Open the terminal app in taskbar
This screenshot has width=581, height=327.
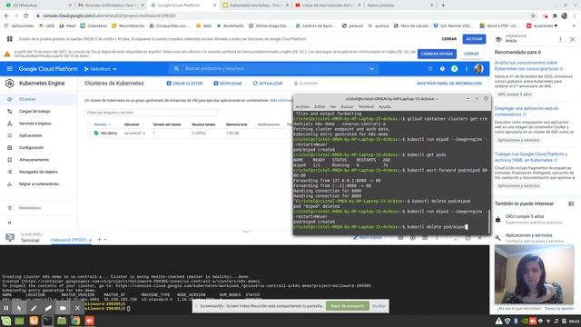47,321
